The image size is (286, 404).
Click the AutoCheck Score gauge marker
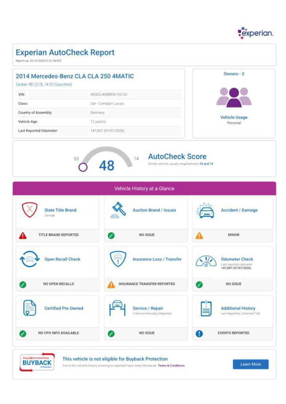click(x=83, y=167)
